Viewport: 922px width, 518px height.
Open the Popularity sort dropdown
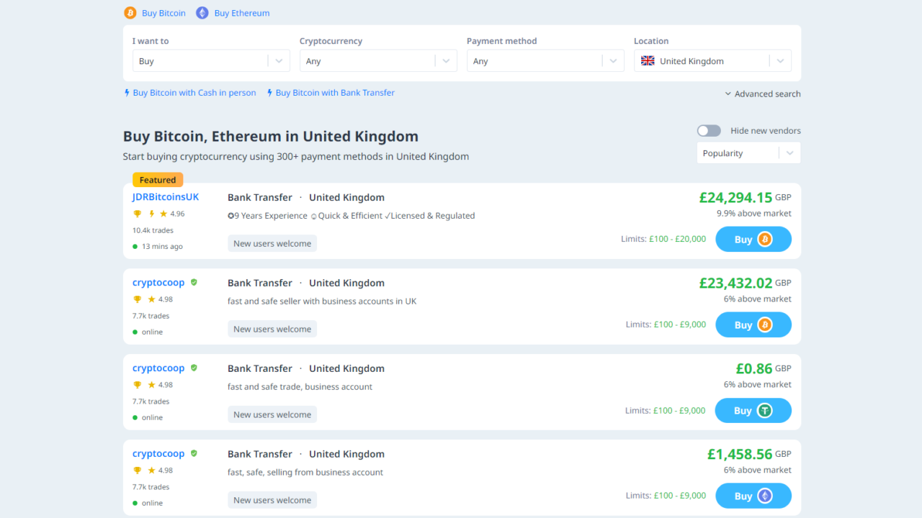coord(748,153)
